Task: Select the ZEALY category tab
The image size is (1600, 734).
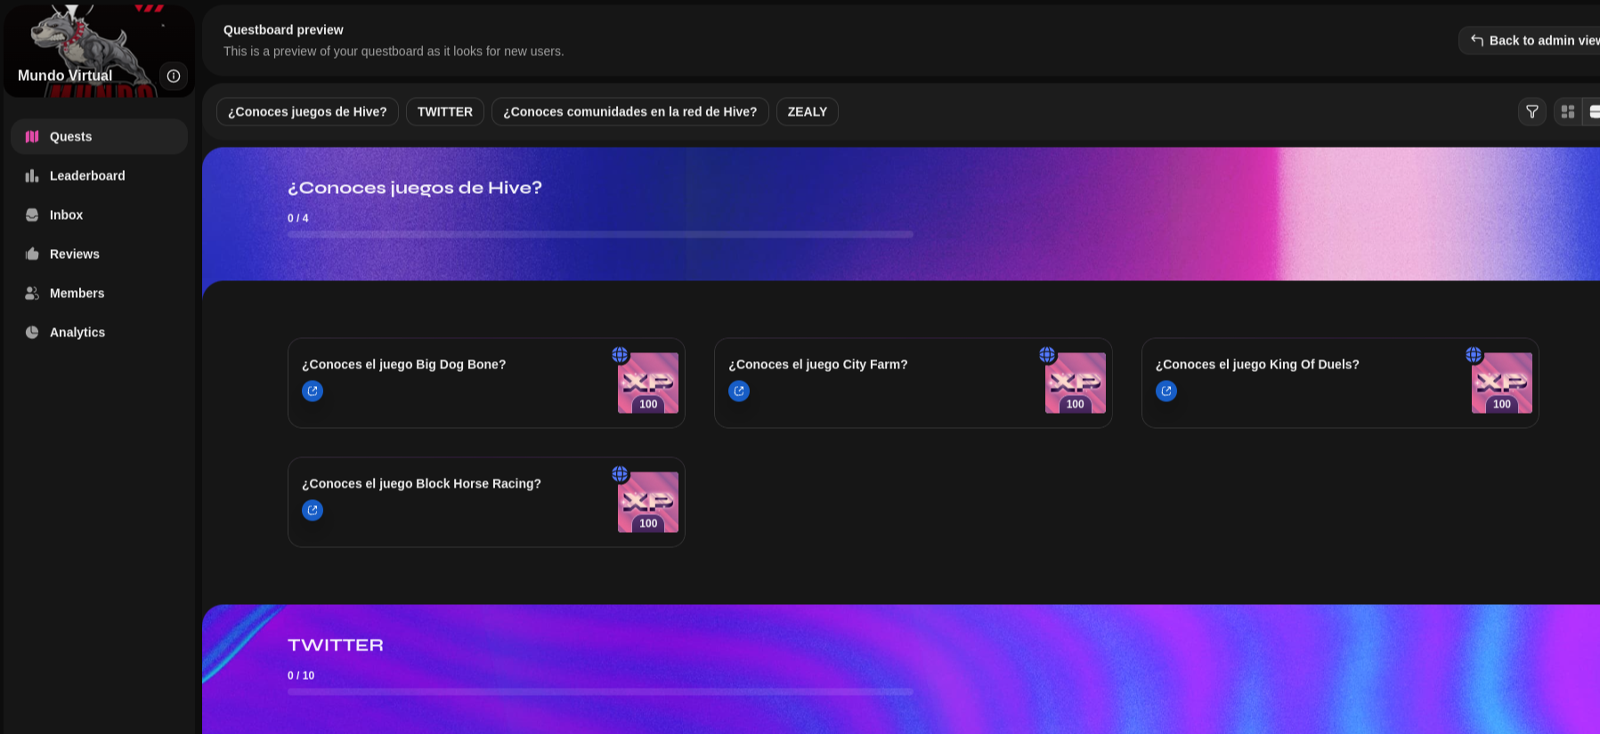Action: [808, 111]
